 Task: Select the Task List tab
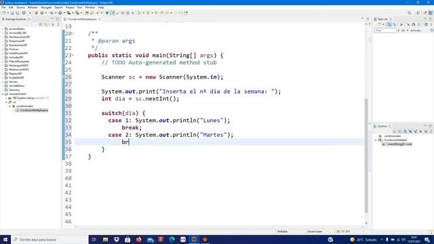click(382, 19)
